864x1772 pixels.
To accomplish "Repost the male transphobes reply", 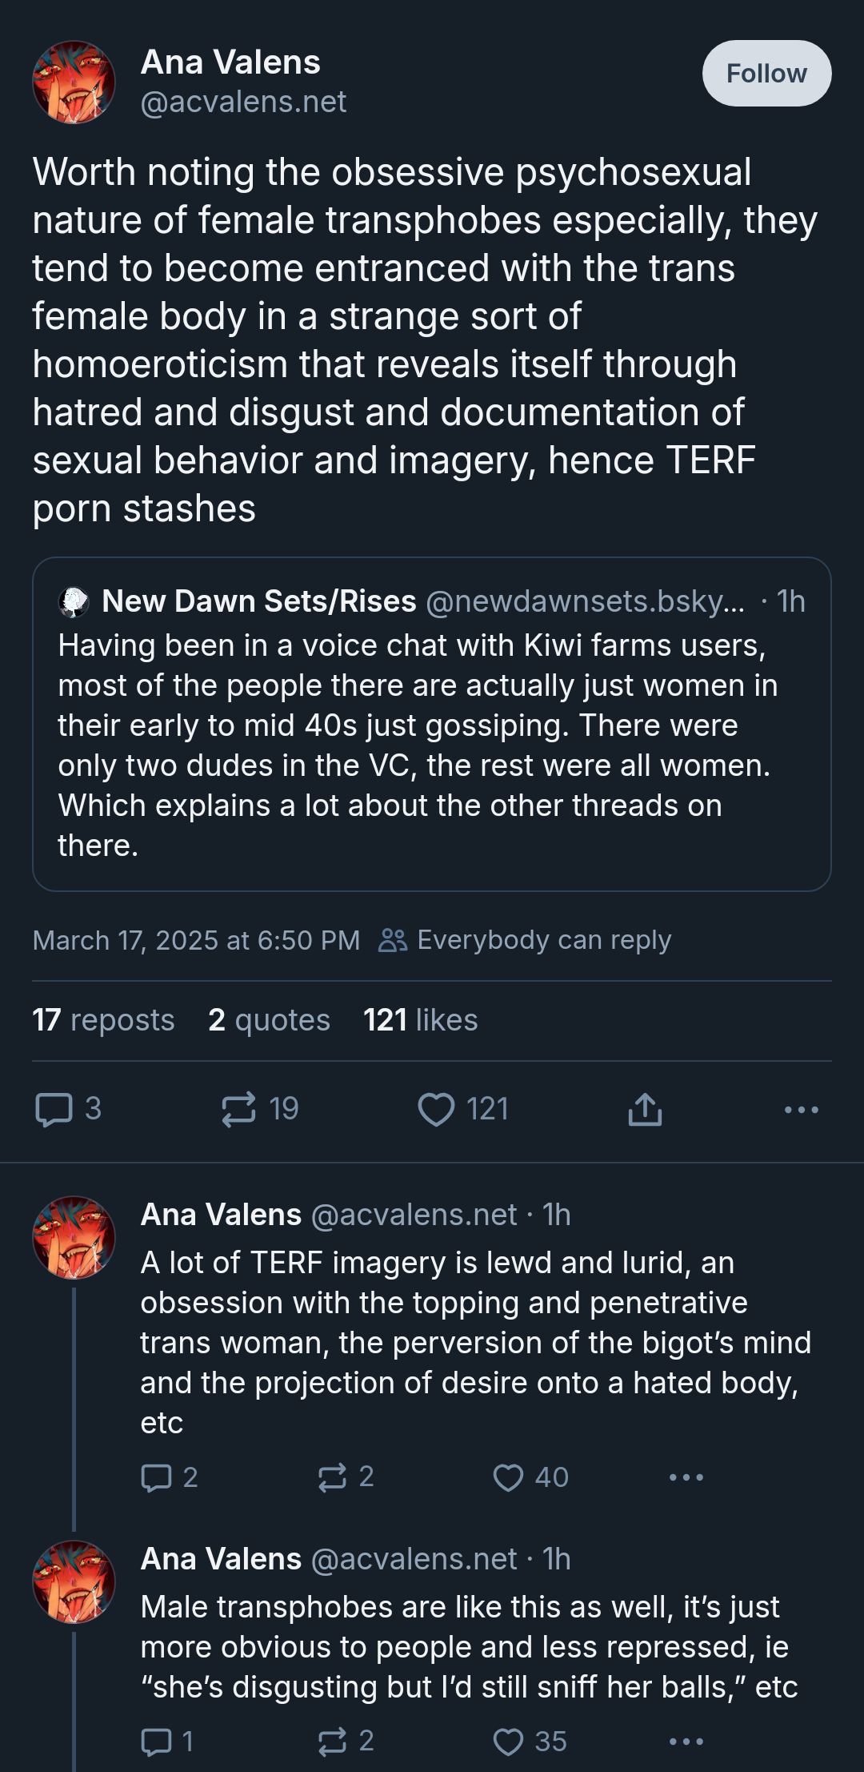I will click(333, 1741).
